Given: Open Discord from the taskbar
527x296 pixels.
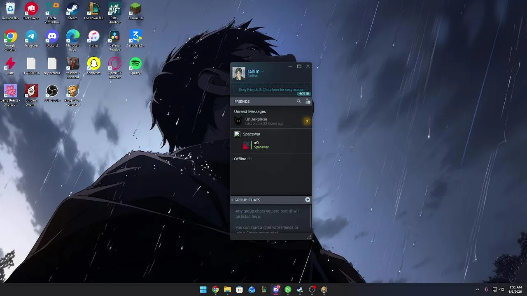Looking at the screenshot, I should click(x=276, y=289).
